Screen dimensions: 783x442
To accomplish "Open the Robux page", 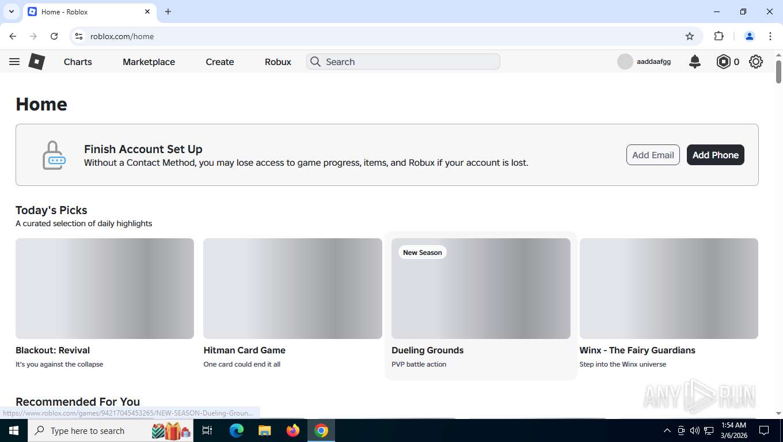I will [x=278, y=62].
